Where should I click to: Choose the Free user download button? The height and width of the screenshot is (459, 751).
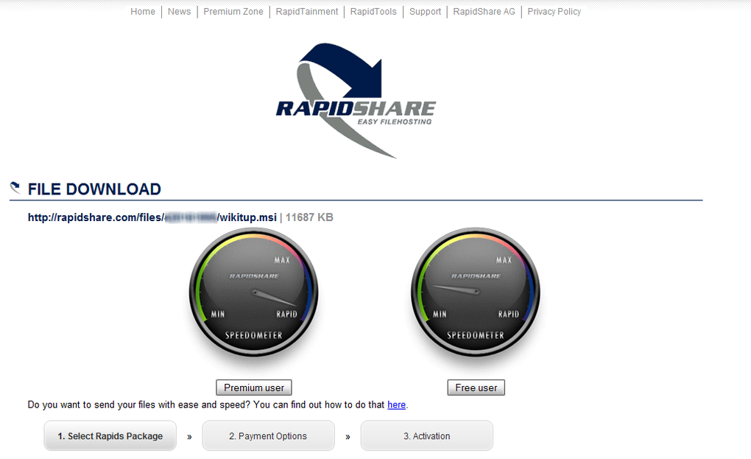click(476, 388)
